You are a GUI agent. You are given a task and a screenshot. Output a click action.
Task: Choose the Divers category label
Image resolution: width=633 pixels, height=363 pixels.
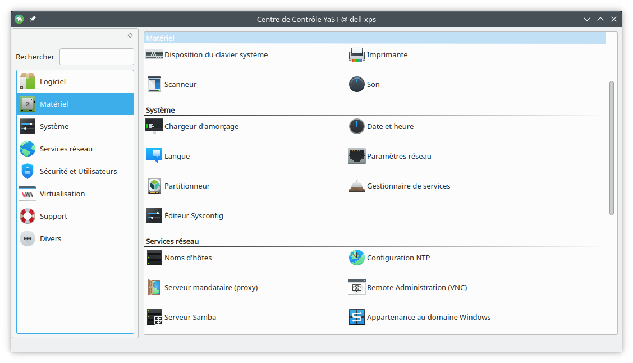point(51,238)
